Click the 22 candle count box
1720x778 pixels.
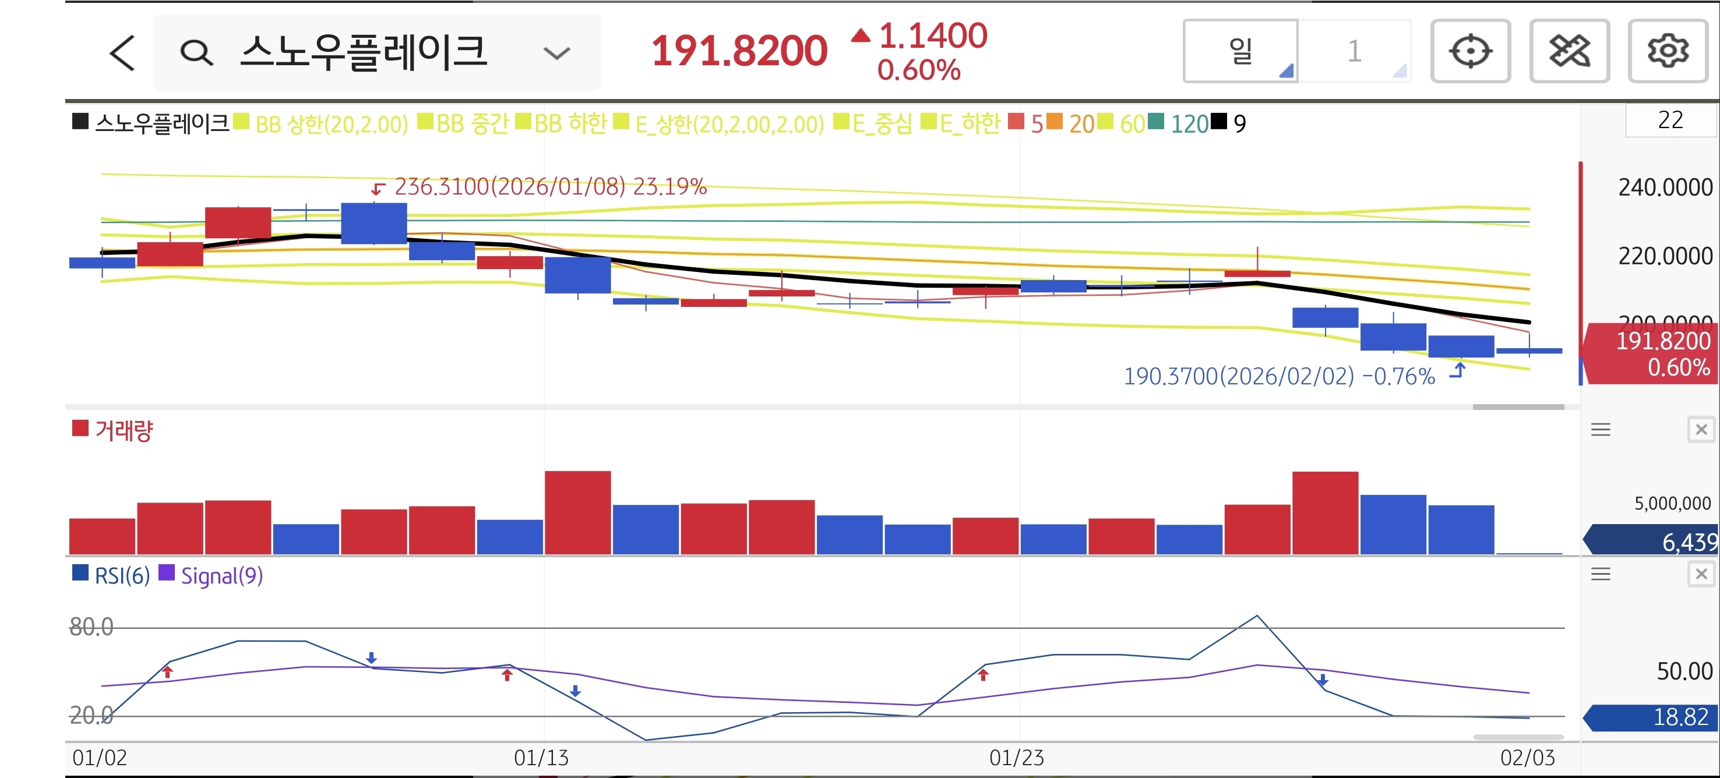point(1670,120)
